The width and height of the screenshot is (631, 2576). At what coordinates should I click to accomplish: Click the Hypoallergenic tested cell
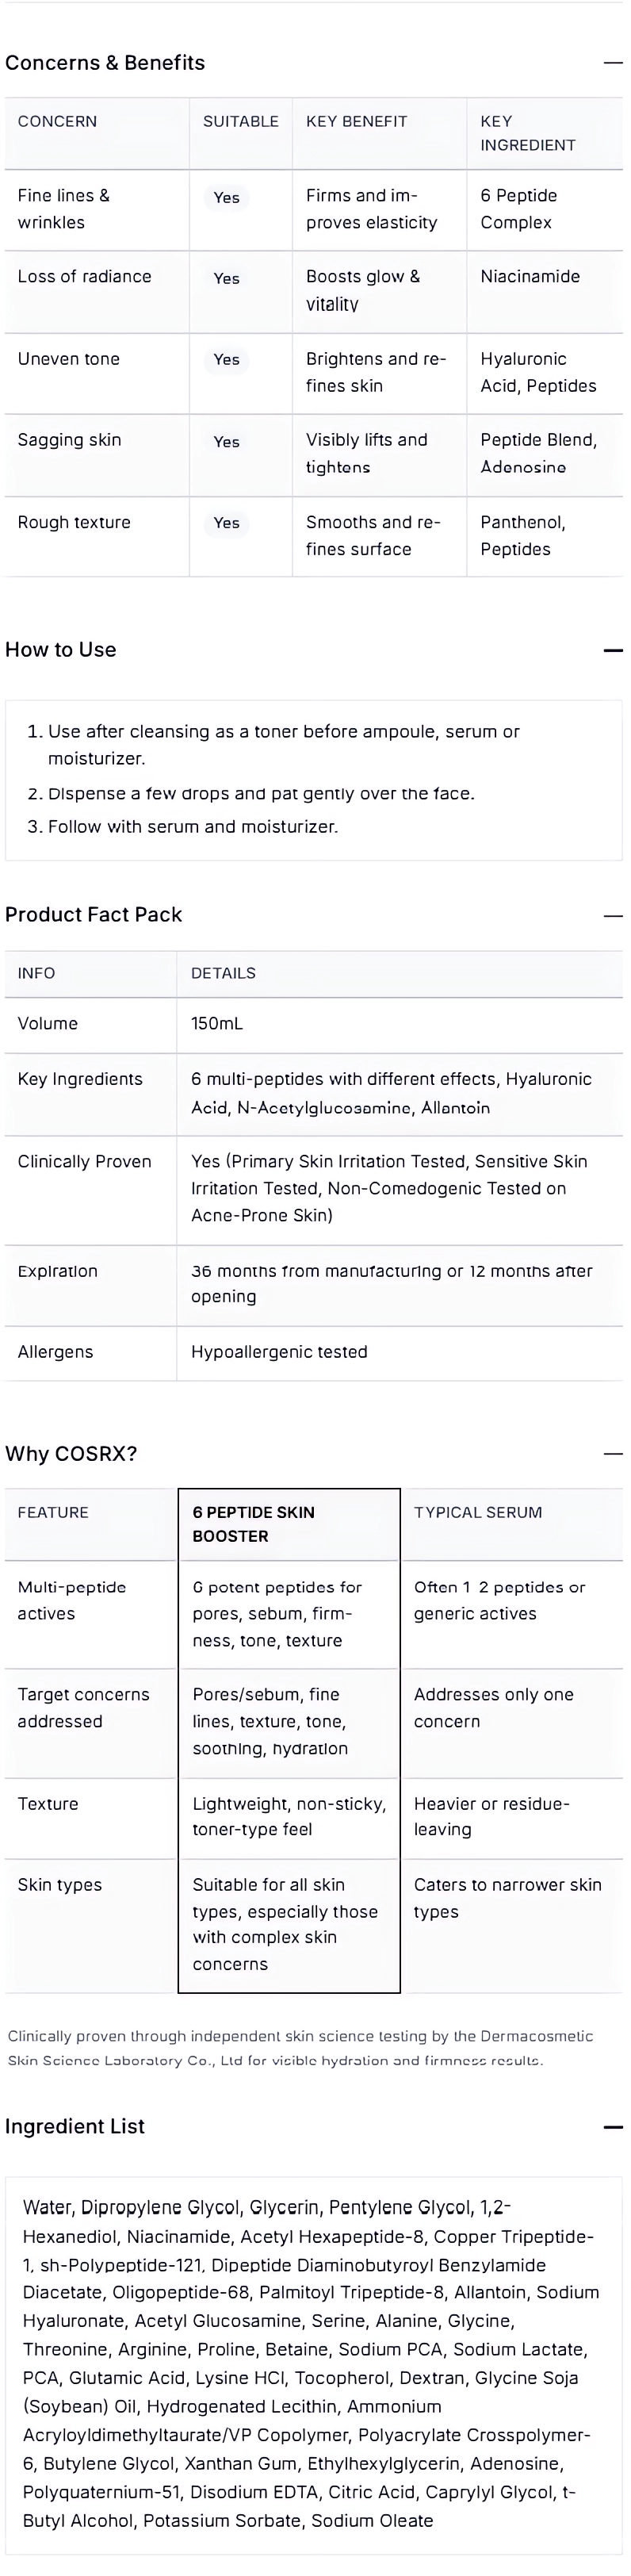(x=400, y=1353)
